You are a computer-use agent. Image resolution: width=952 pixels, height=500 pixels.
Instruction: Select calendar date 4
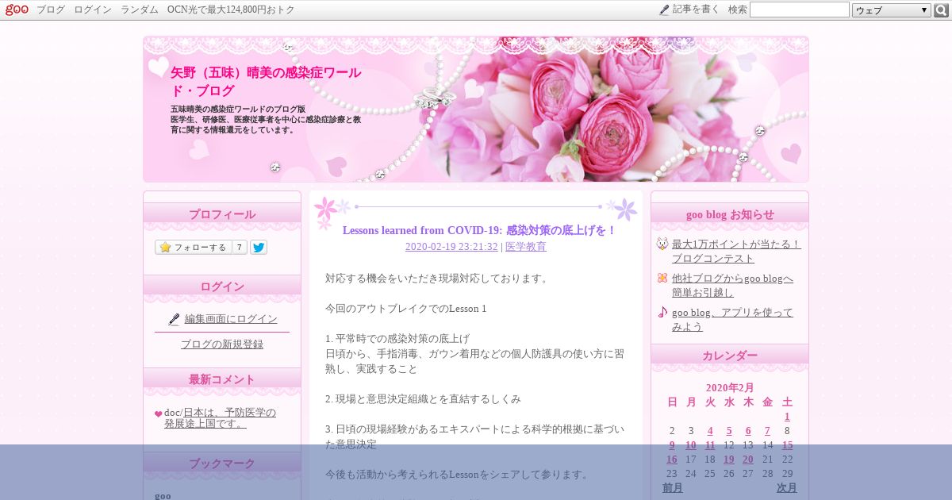(710, 431)
